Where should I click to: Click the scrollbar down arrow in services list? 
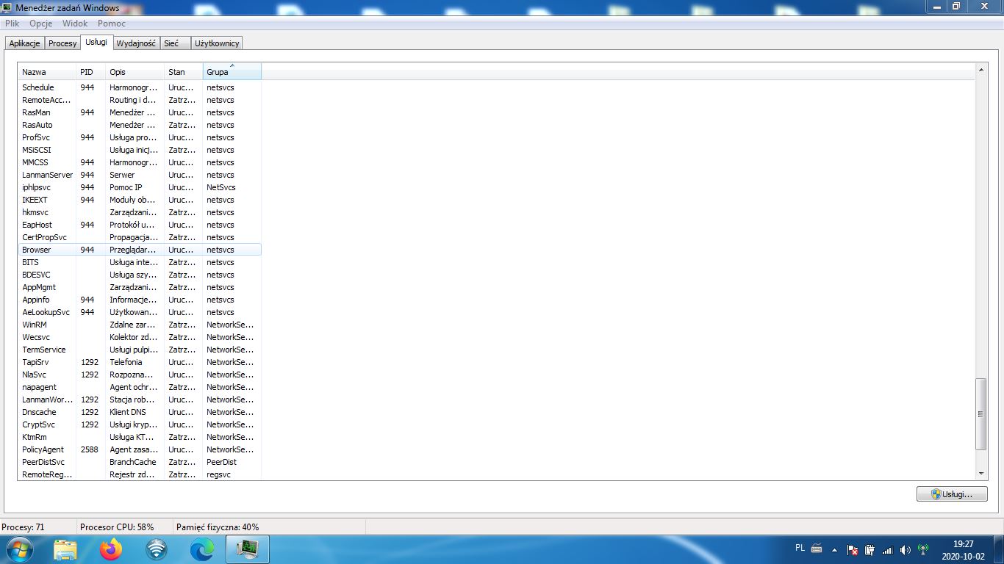pos(981,474)
